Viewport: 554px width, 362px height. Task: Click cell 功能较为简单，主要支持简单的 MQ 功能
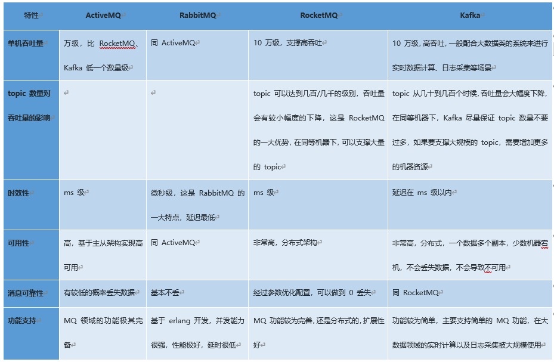coord(470,333)
